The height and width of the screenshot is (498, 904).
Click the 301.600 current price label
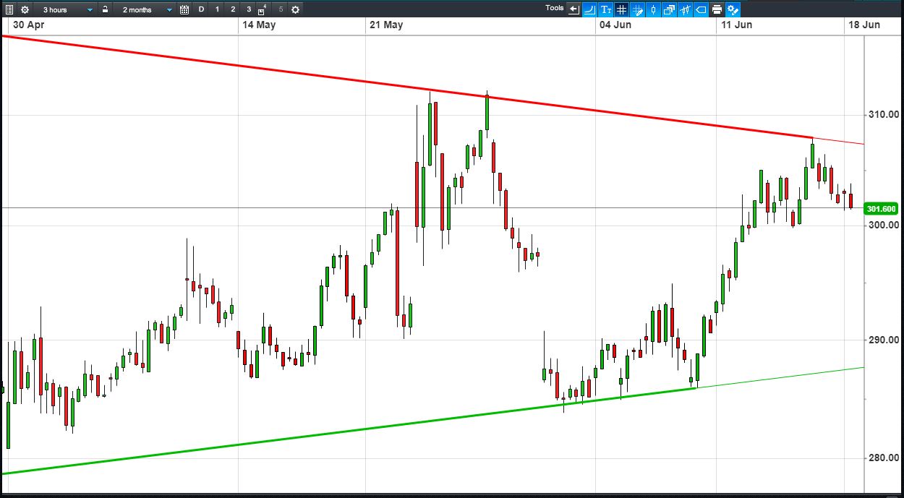click(x=882, y=209)
